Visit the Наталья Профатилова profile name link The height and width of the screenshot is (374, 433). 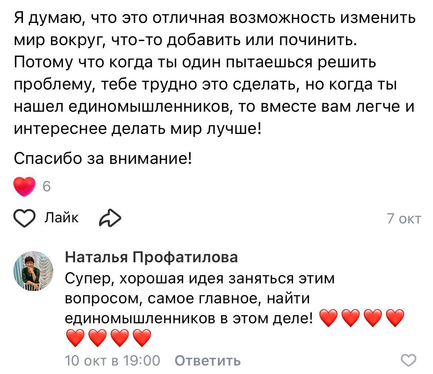pos(151,257)
